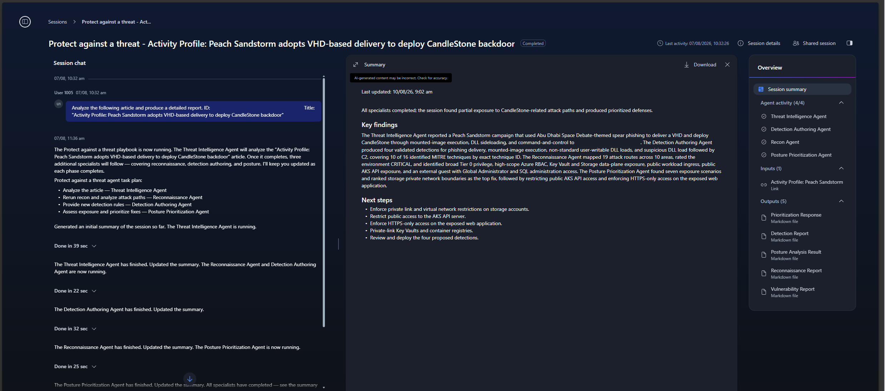Screen dimensions: 885x391
Task: Click "Private-link Key Vaults and container registries"
Action: (x=421, y=230)
